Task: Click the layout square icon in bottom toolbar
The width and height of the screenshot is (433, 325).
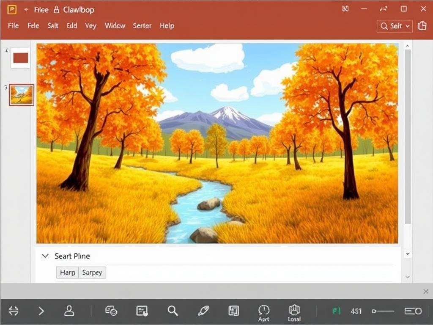Action: tap(233, 311)
